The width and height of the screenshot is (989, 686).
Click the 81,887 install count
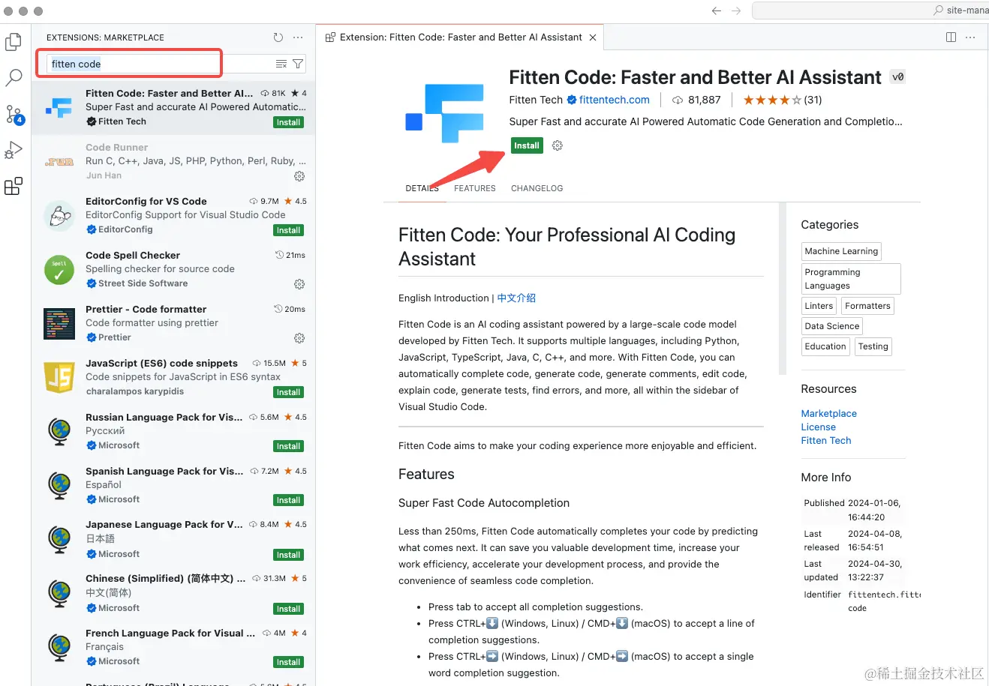coord(697,100)
